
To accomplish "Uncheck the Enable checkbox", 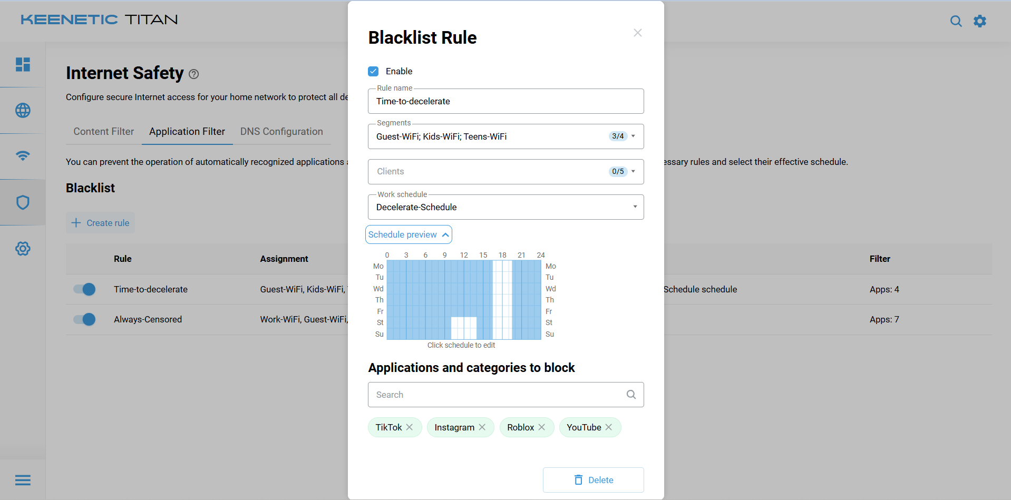I will tap(373, 71).
